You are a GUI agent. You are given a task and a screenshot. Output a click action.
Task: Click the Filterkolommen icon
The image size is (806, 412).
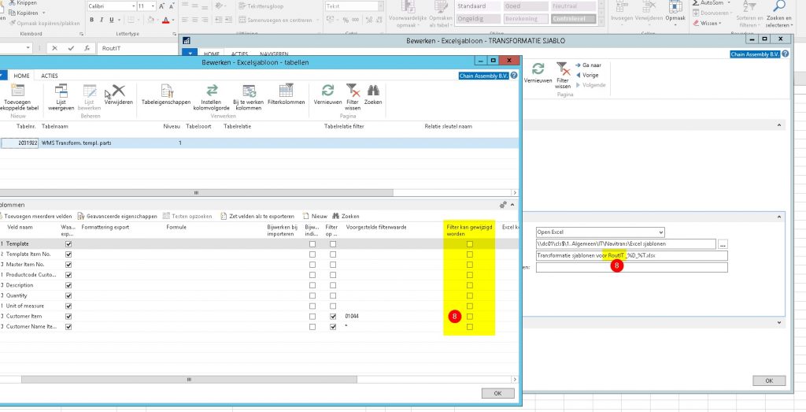(x=287, y=91)
